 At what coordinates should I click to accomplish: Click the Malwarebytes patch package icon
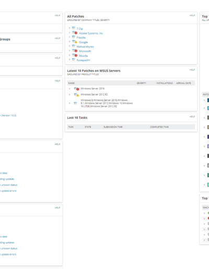[74, 46]
